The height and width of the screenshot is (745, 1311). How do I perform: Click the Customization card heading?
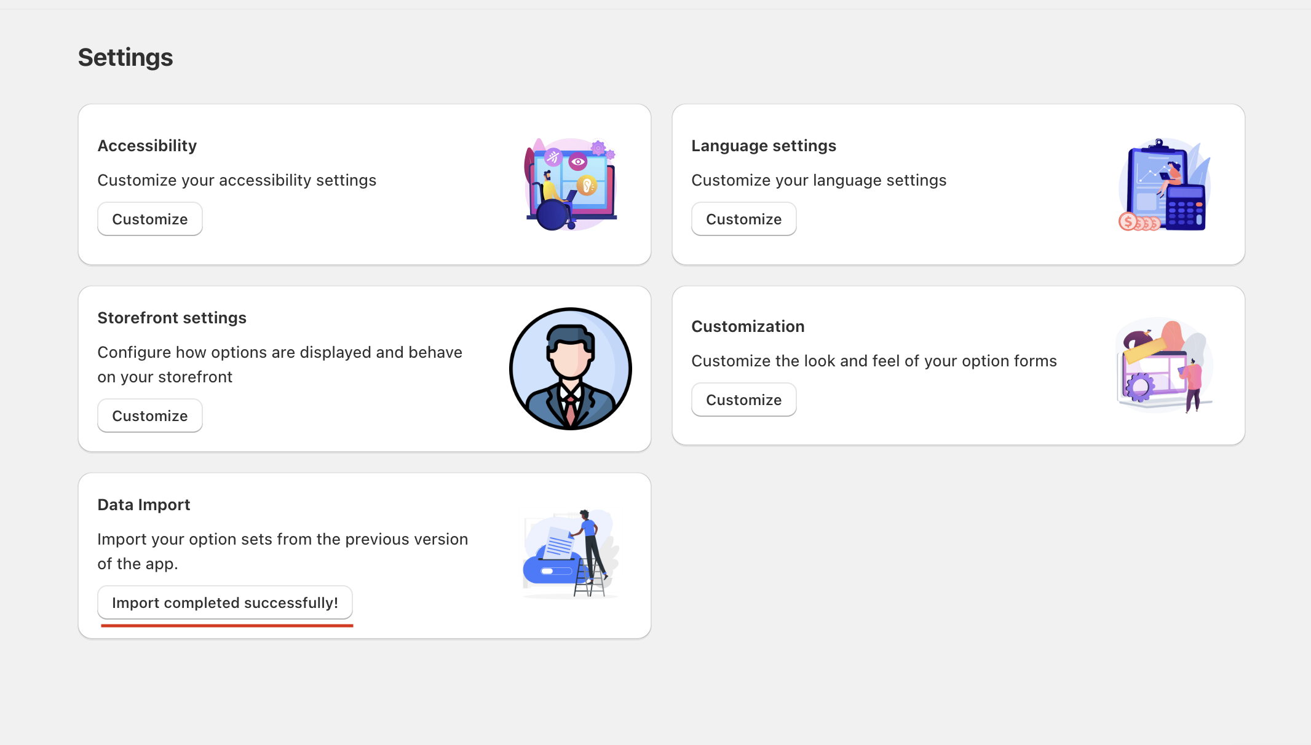pyautogui.click(x=748, y=326)
